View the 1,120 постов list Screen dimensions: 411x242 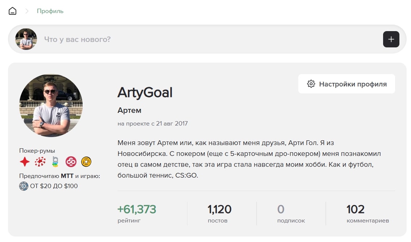tap(219, 213)
